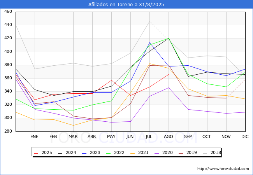Screen dimensions: 253x175
Task: Click the MAR month axis label
Action: pyautogui.click(x=73, y=136)
